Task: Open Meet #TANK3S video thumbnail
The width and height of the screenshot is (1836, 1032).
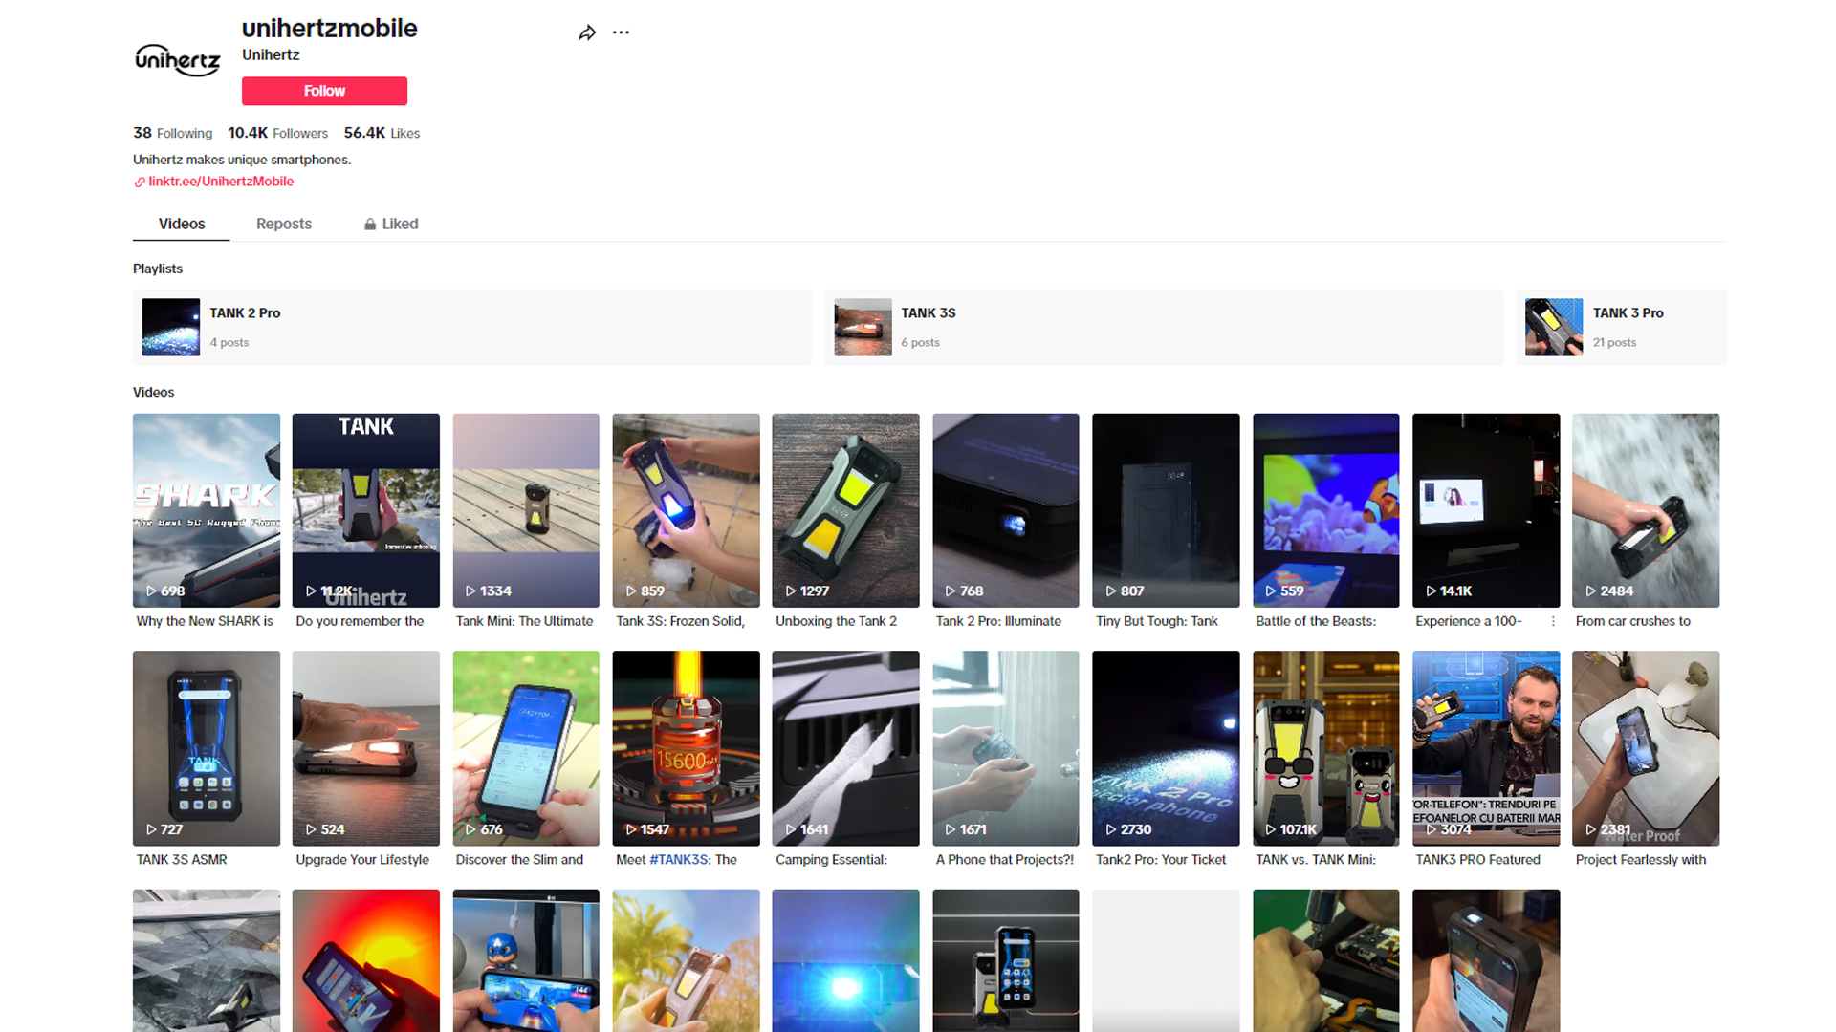Action: (686, 748)
